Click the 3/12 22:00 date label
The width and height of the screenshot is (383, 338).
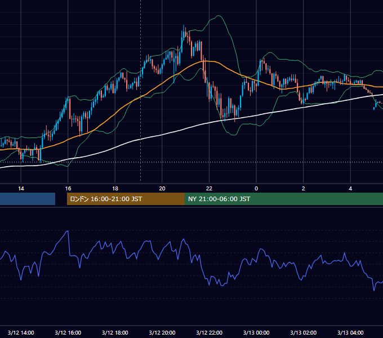(x=210, y=332)
